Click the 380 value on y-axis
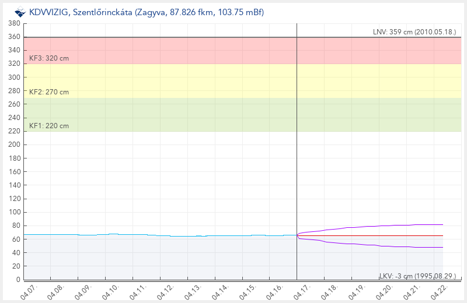 [15, 23]
